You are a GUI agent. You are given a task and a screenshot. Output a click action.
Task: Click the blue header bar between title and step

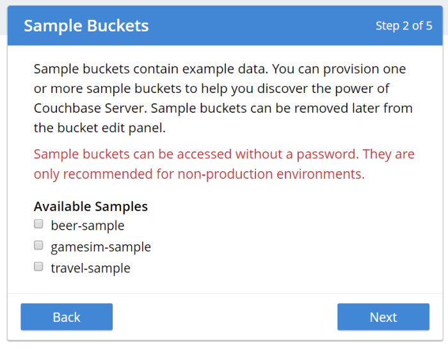[x=261, y=26]
